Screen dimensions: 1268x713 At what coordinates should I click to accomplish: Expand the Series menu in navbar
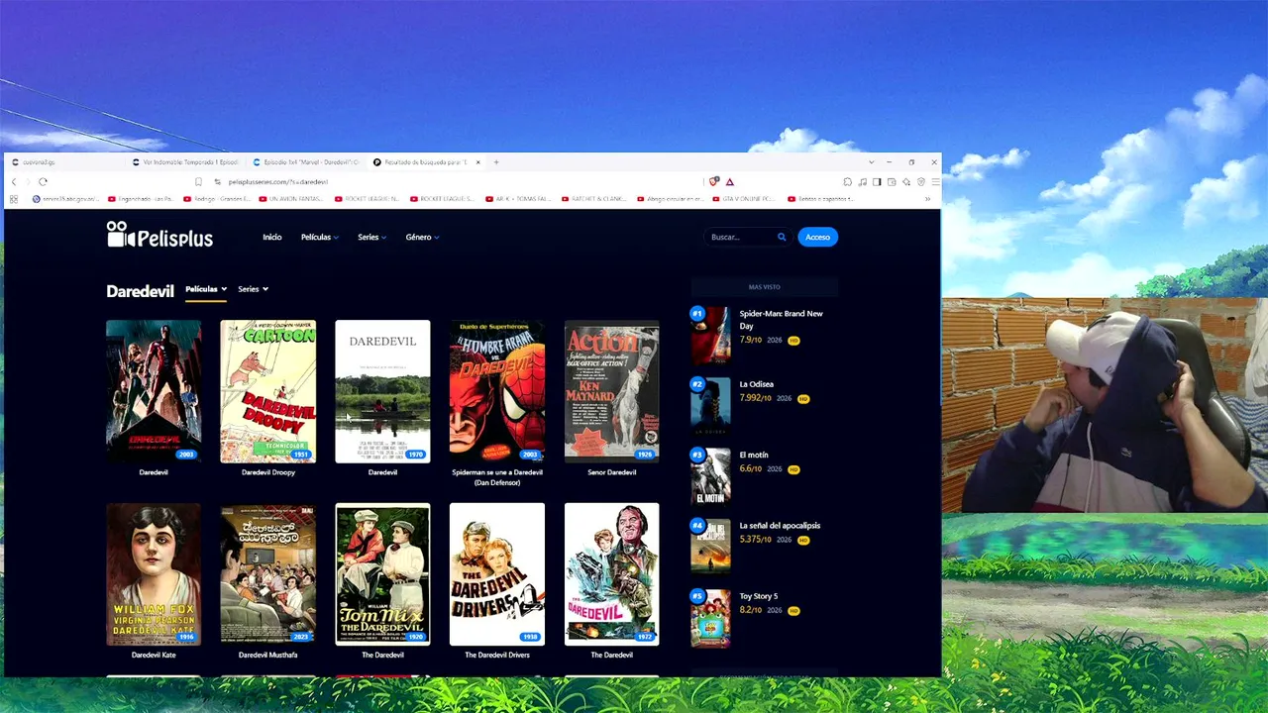tap(372, 237)
